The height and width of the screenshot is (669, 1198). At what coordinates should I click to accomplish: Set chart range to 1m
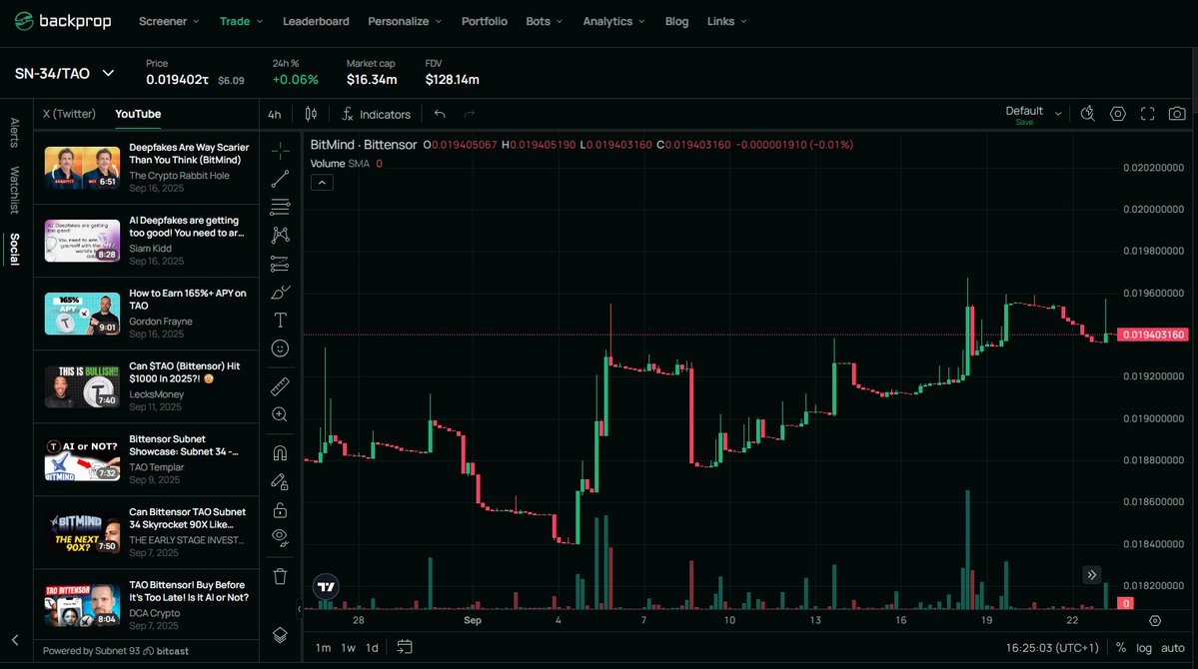click(323, 648)
